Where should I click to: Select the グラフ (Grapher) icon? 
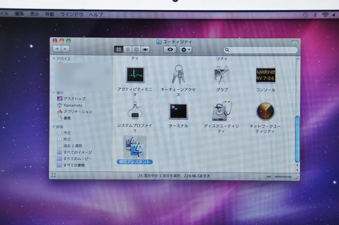click(221, 76)
